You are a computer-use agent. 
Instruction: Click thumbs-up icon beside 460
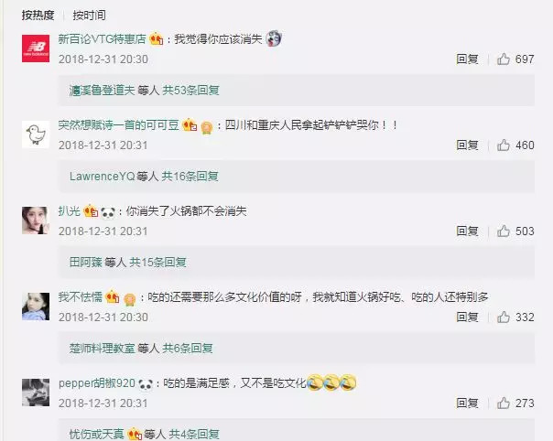[504, 145]
